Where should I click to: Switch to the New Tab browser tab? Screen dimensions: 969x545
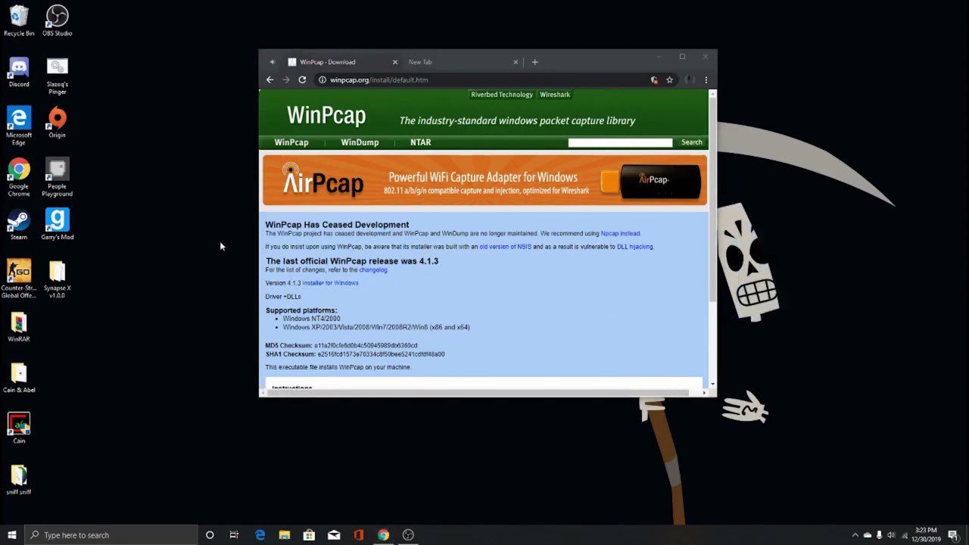(420, 61)
